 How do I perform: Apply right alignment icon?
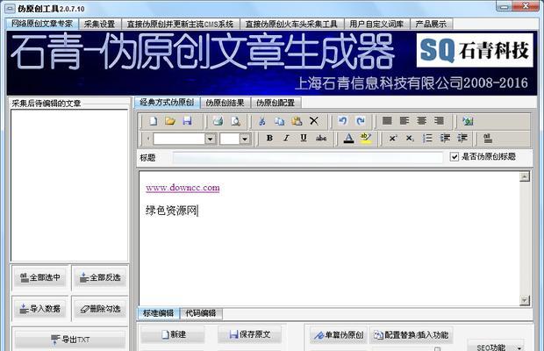point(439,121)
